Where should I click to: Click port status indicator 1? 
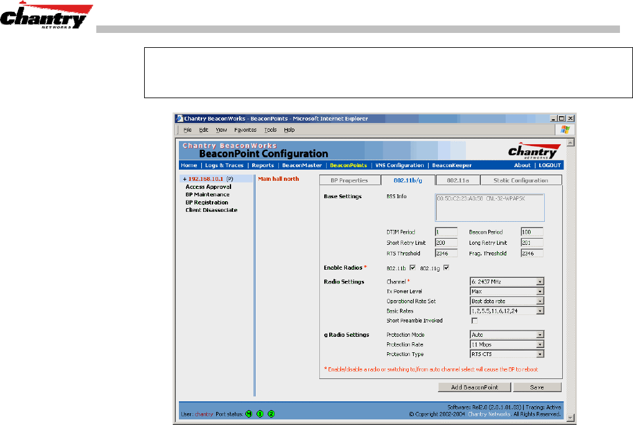tap(260, 414)
